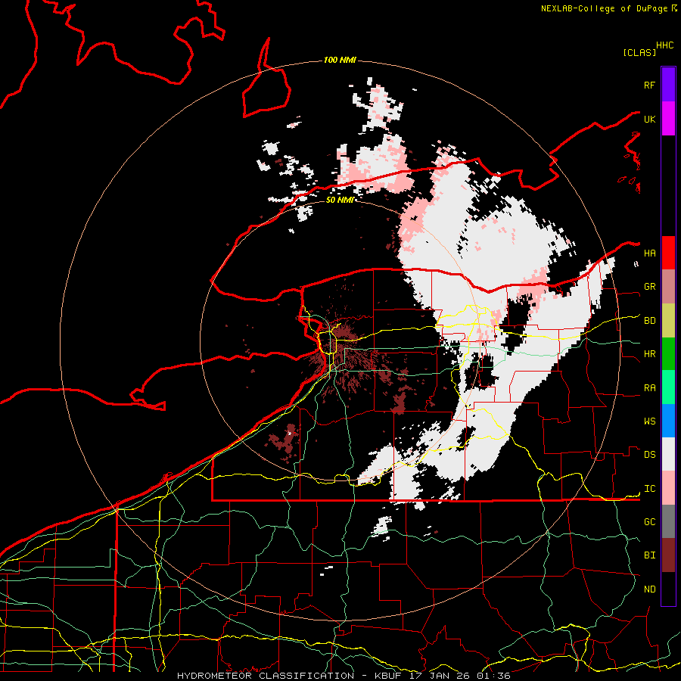681x681 pixels.
Task: Click the 01:36 timestamp
Action: 493,676
